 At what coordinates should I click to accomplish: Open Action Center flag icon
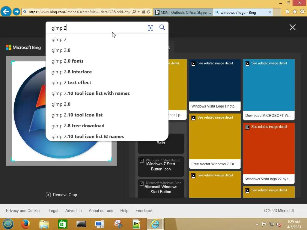pos(264,224)
